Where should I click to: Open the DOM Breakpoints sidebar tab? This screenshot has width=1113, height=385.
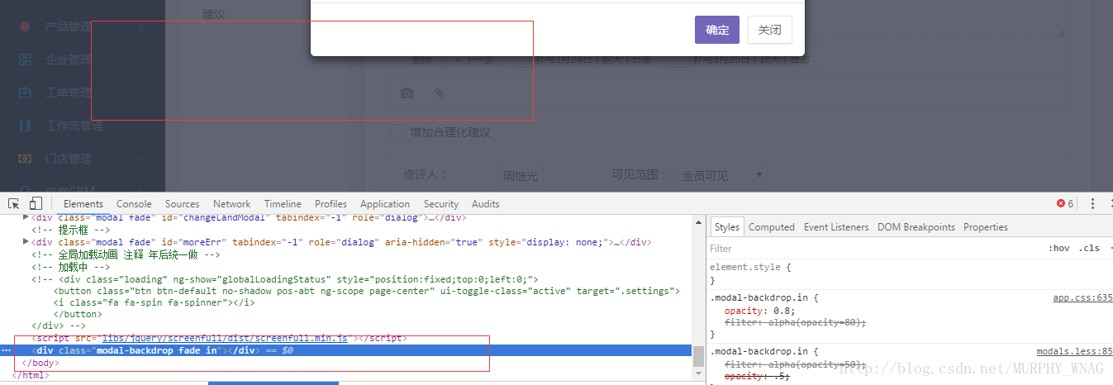(x=916, y=227)
